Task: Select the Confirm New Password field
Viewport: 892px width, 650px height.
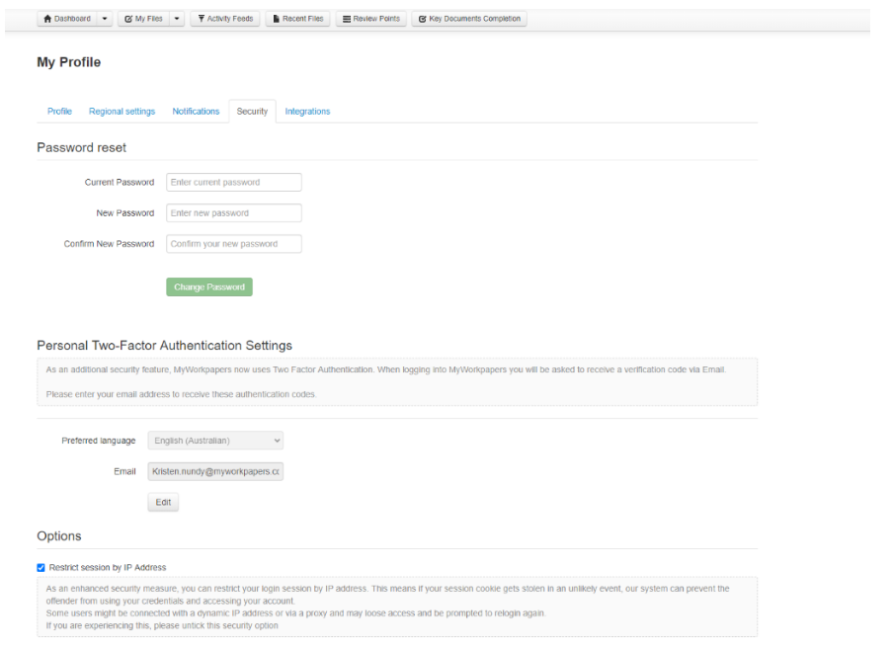Action: click(233, 244)
